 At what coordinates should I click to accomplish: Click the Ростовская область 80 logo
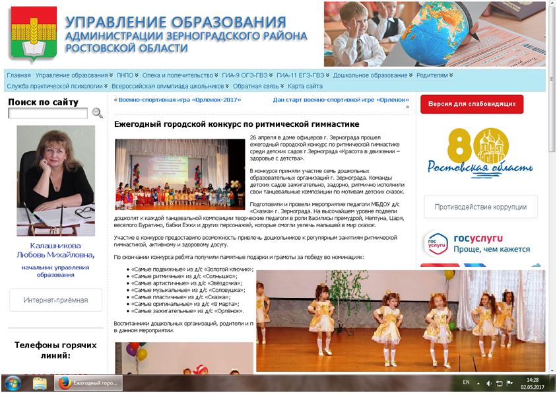pyautogui.click(x=480, y=154)
